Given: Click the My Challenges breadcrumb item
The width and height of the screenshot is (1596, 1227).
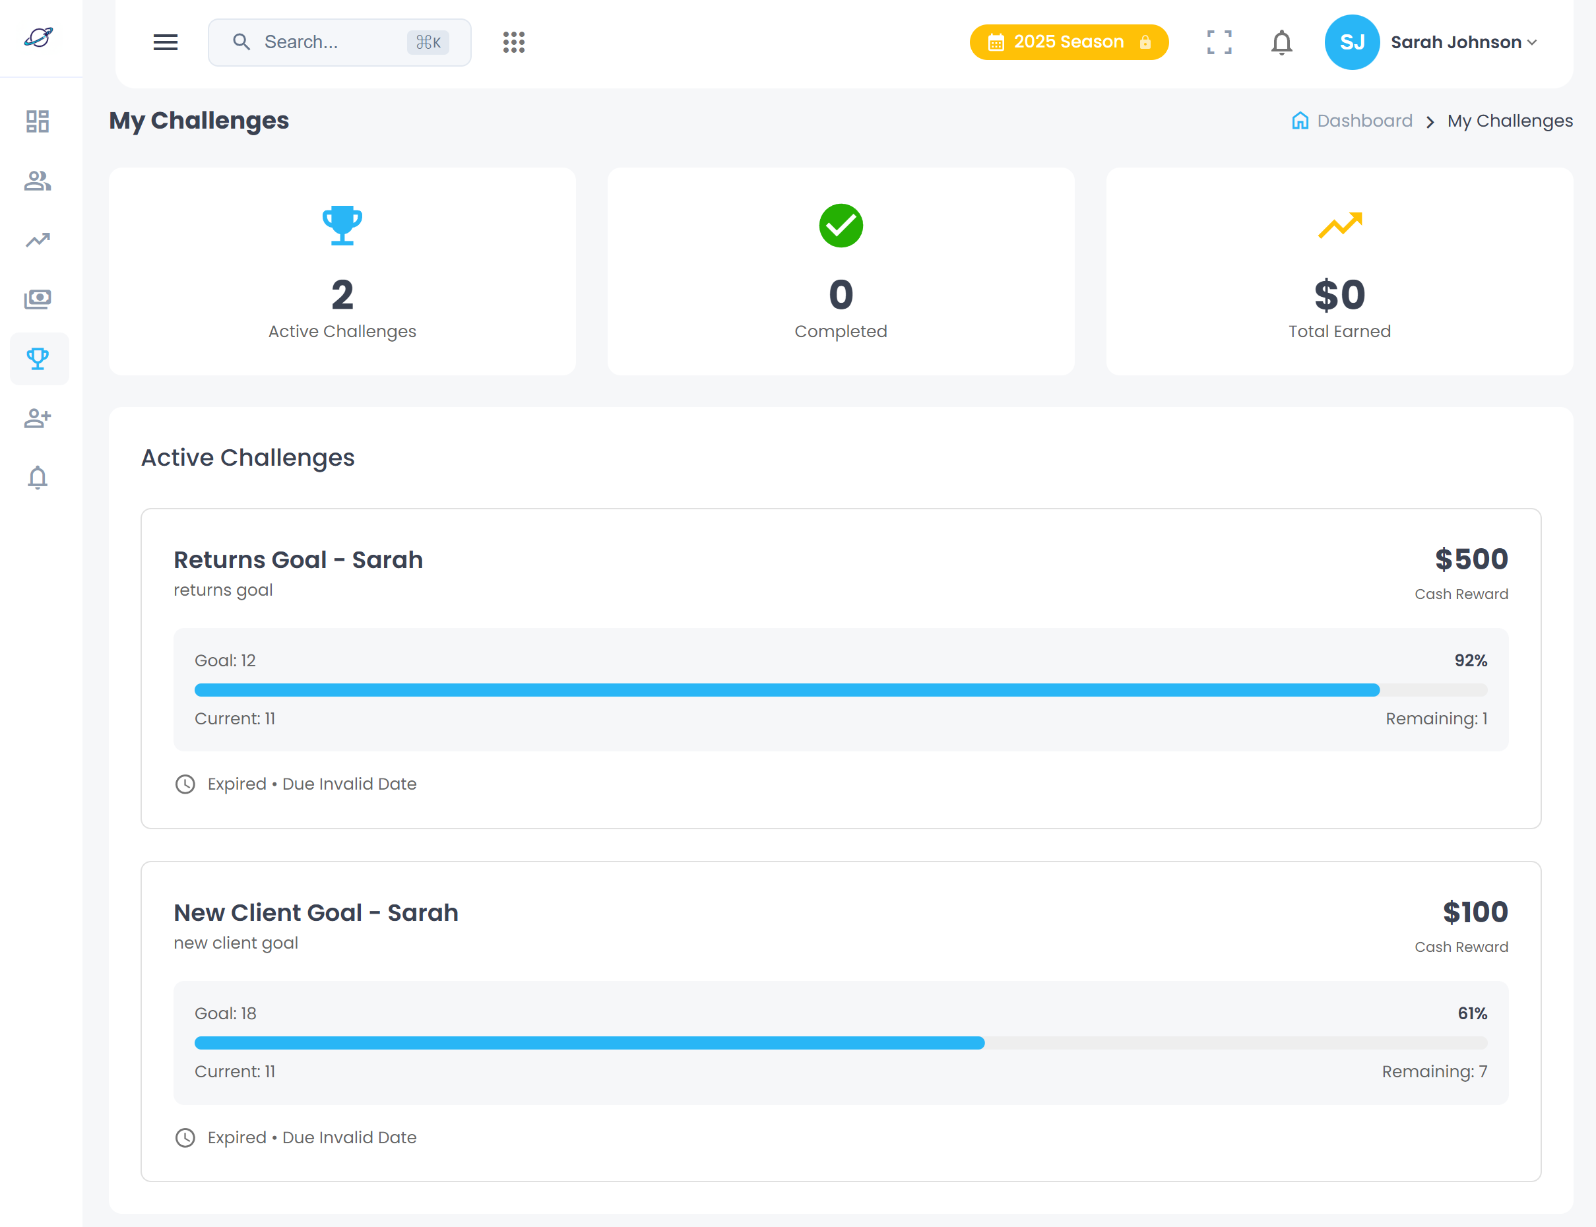Looking at the screenshot, I should point(1510,121).
